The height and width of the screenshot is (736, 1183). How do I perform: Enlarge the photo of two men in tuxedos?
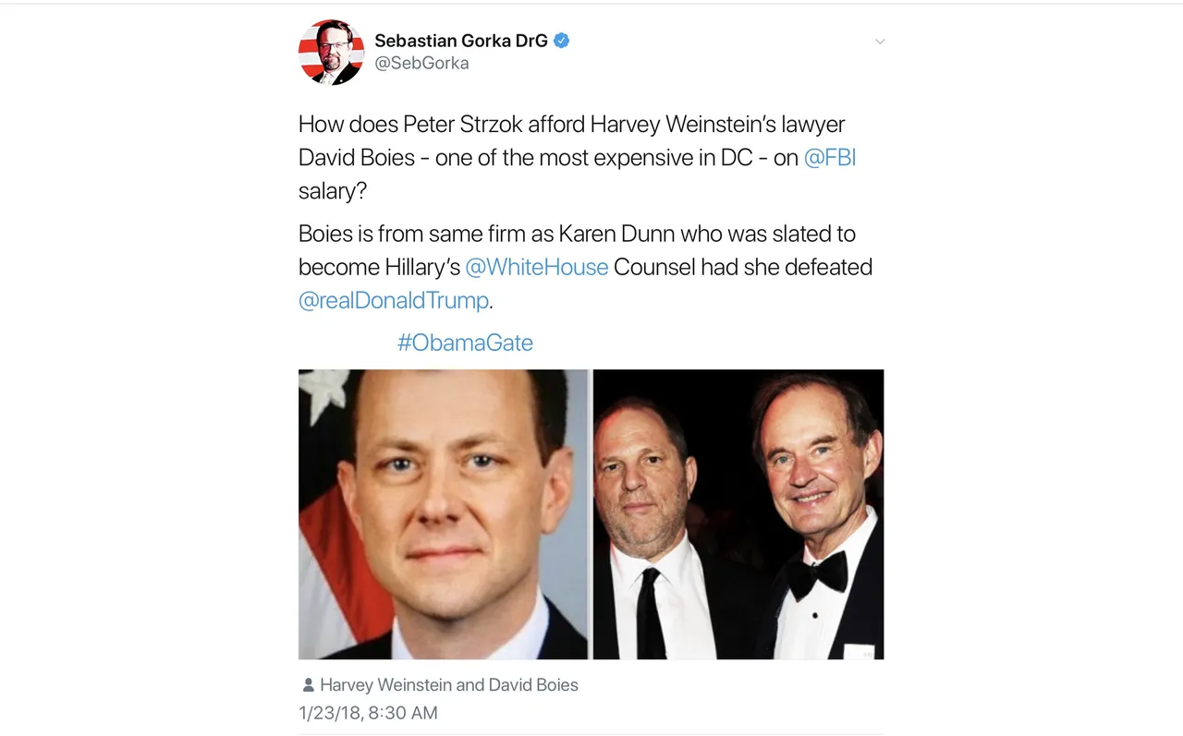738,514
